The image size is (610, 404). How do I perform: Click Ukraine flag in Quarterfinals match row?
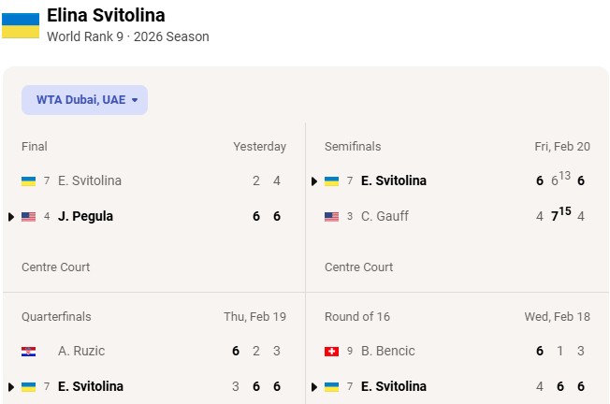[28, 386]
